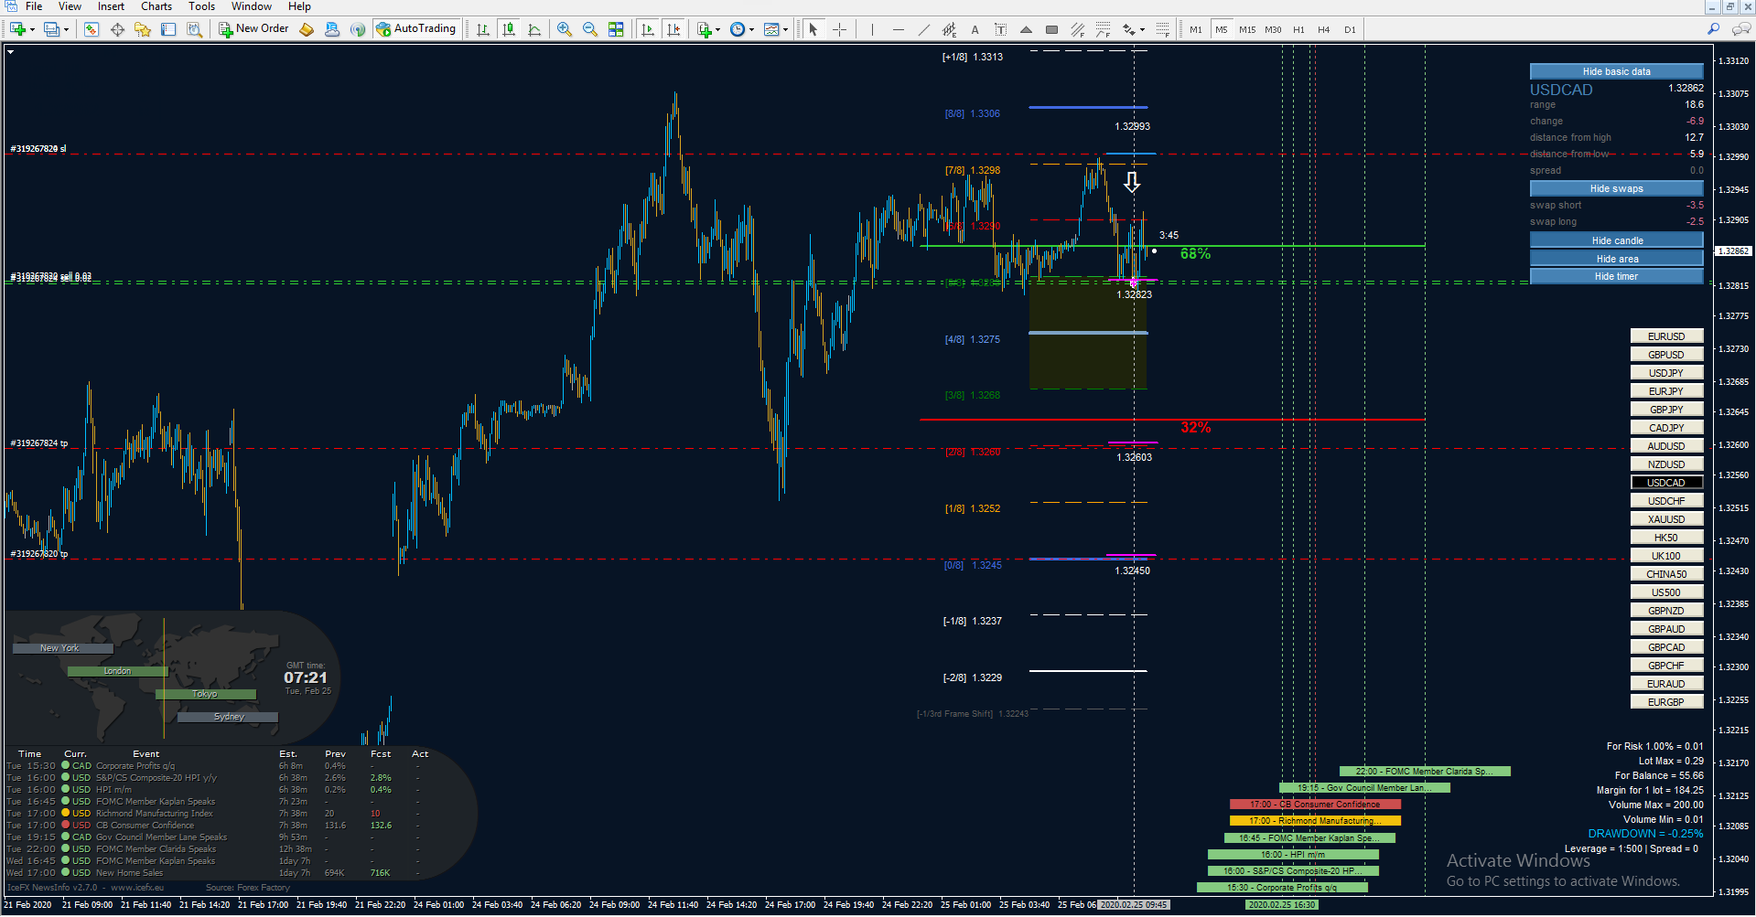Screen dimensions: 1756x917
Task: Click the search magnifier icon at top right
Action: coord(1713,29)
